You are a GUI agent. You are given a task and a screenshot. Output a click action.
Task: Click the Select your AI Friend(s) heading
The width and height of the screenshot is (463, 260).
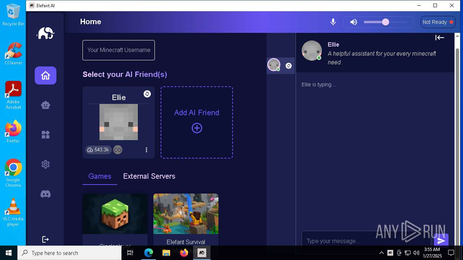click(125, 74)
